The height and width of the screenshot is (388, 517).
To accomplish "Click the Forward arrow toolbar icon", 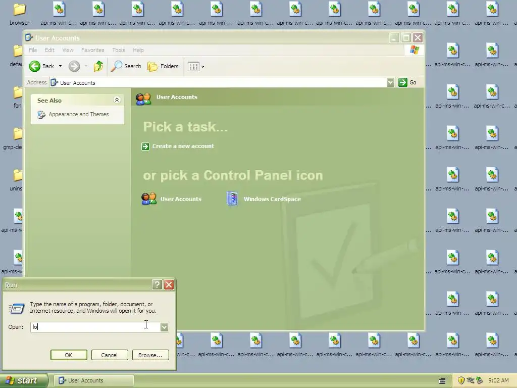I will 74,66.
